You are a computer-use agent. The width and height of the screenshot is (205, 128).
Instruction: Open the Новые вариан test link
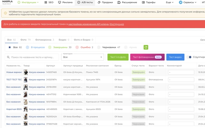(14, 72)
